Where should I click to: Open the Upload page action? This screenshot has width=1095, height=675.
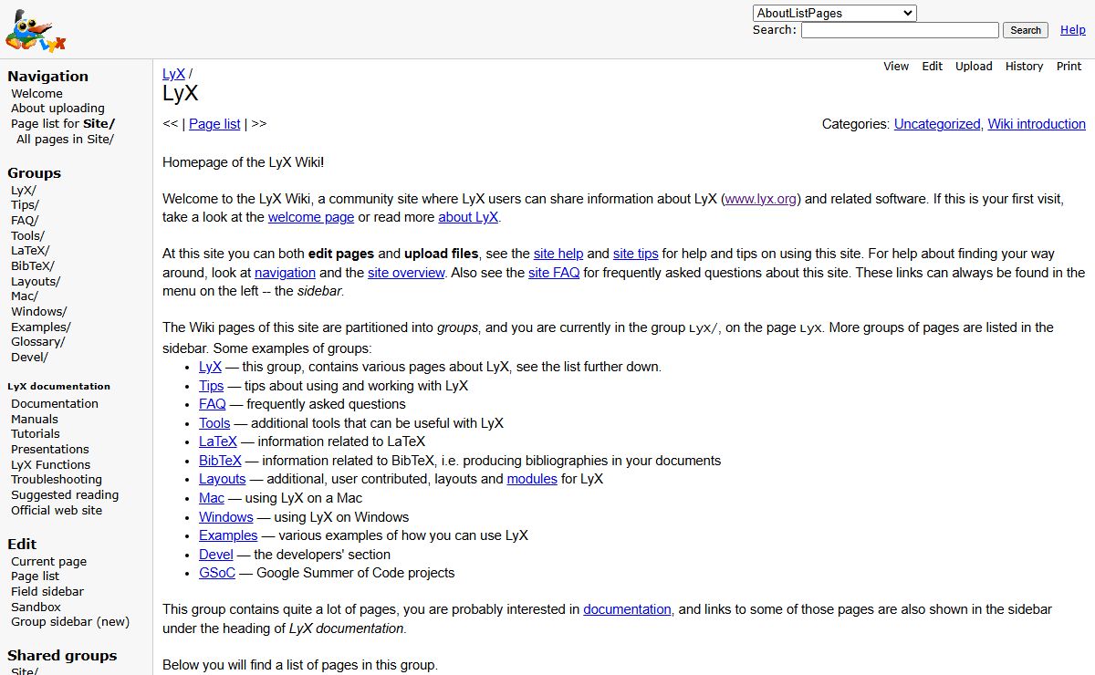(974, 67)
